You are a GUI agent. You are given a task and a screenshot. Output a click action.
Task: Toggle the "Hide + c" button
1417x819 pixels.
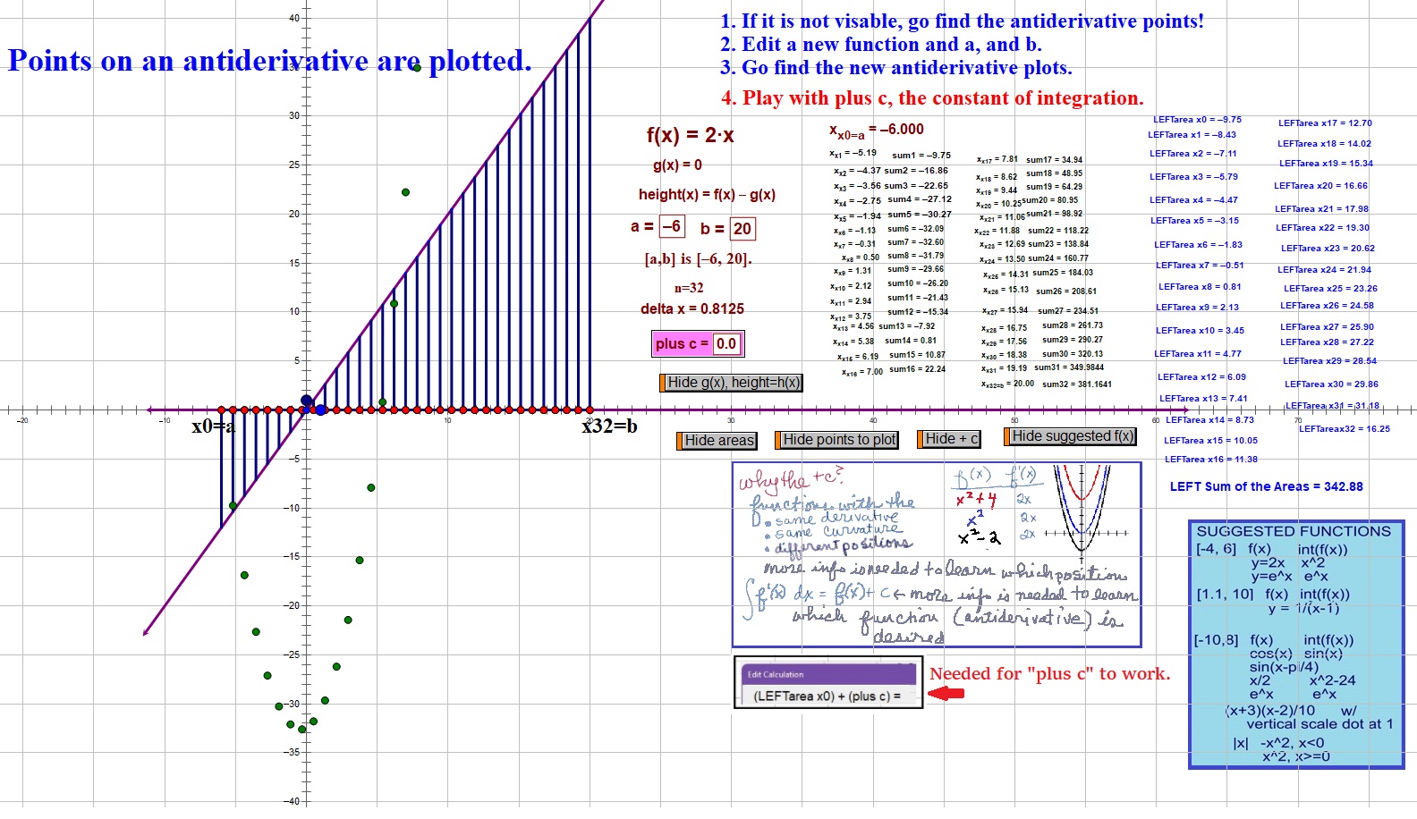(x=948, y=439)
